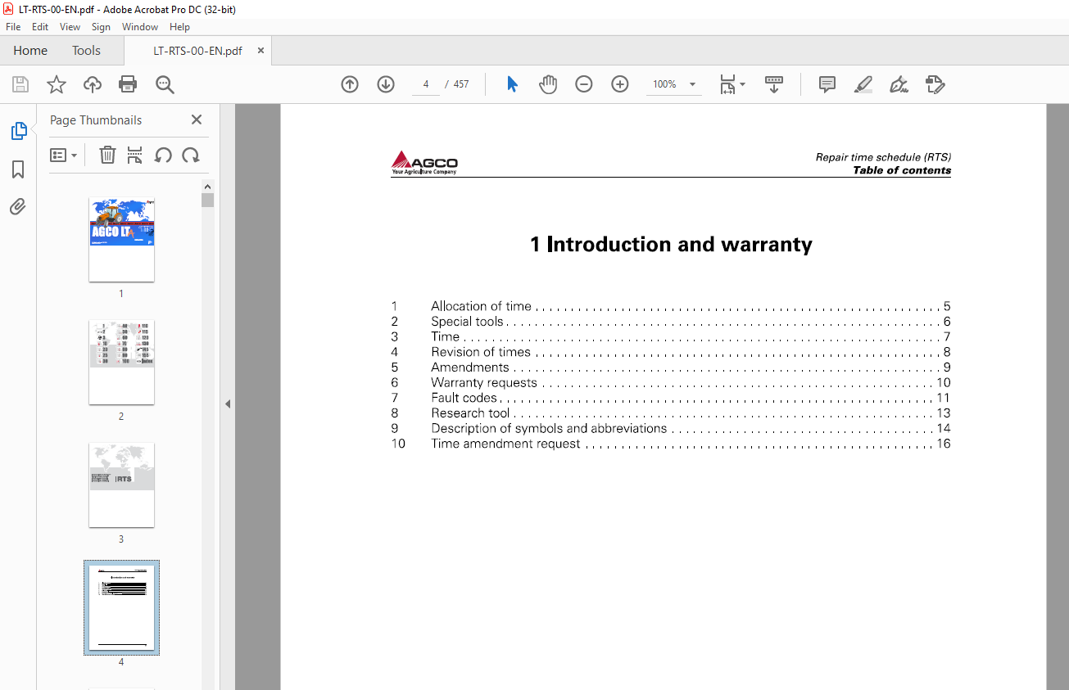Click the insert page break icon in thumbnails
The image size is (1069, 690).
point(135,155)
